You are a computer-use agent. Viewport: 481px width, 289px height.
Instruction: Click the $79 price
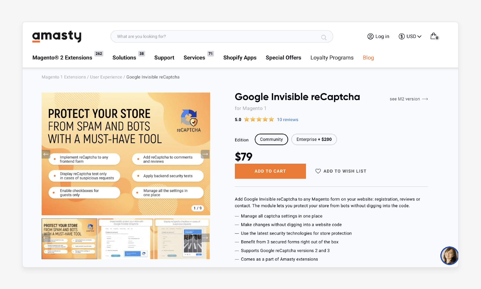(244, 157)
